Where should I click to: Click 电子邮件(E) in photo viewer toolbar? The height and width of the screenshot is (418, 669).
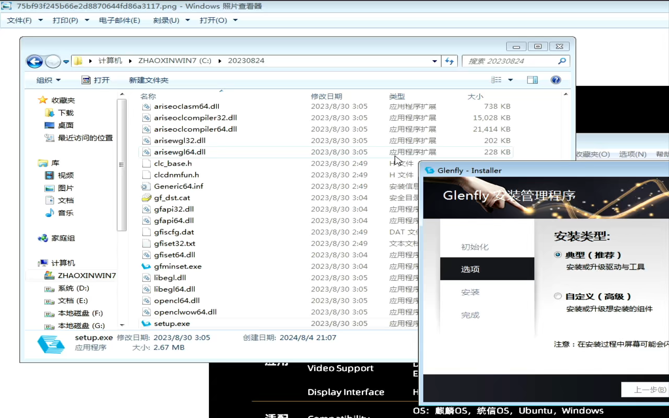pyautogui.click(x=119, y=20)
